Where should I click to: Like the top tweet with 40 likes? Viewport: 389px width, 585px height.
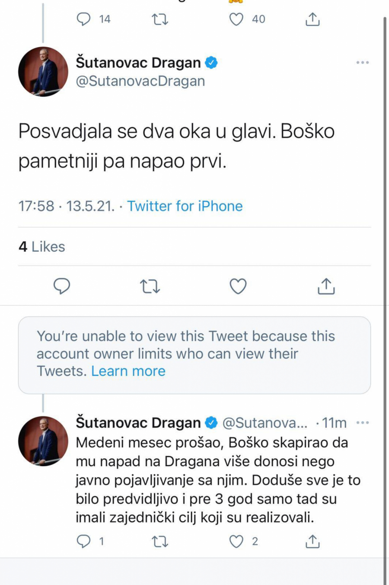(236, 19)
